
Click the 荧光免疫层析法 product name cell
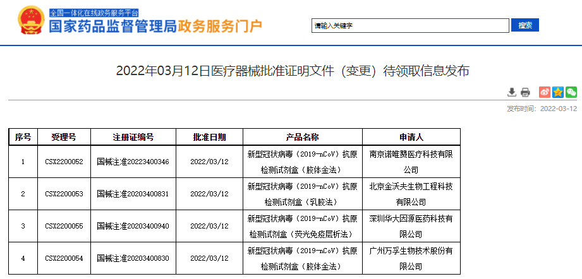pyautogui.click(x=303, y=226)
